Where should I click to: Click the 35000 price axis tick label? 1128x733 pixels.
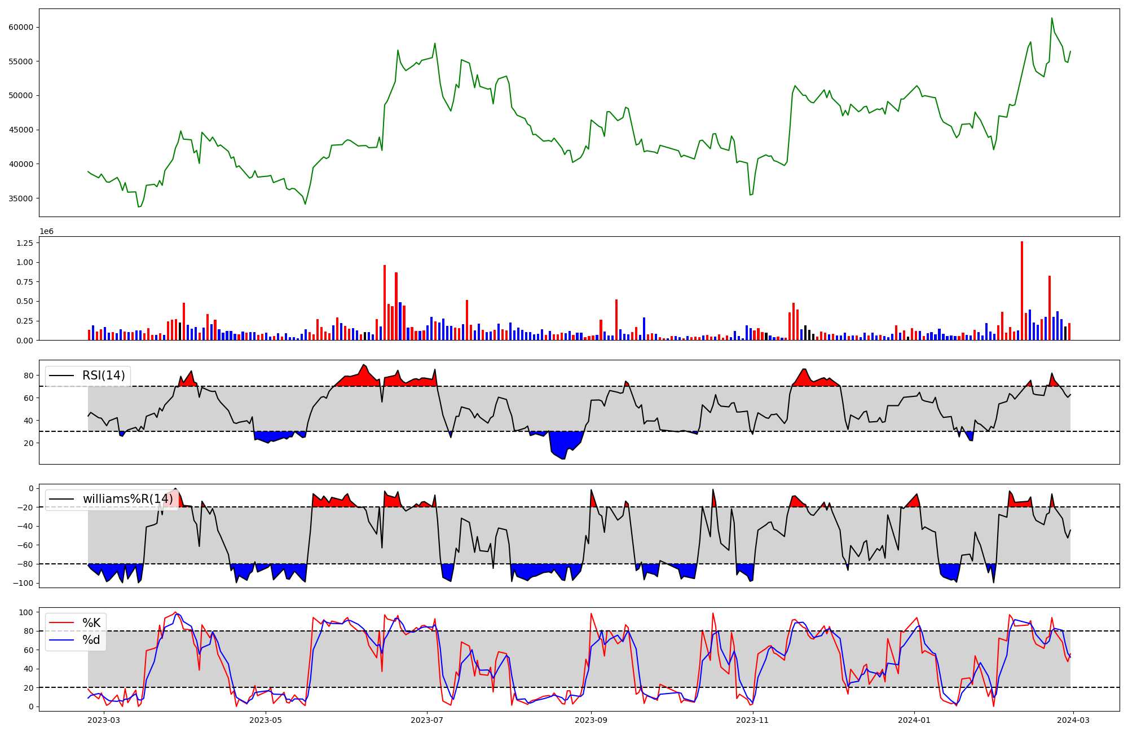[20, 198]
